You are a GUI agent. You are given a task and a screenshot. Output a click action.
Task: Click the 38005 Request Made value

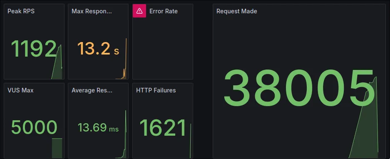point(299,87)
